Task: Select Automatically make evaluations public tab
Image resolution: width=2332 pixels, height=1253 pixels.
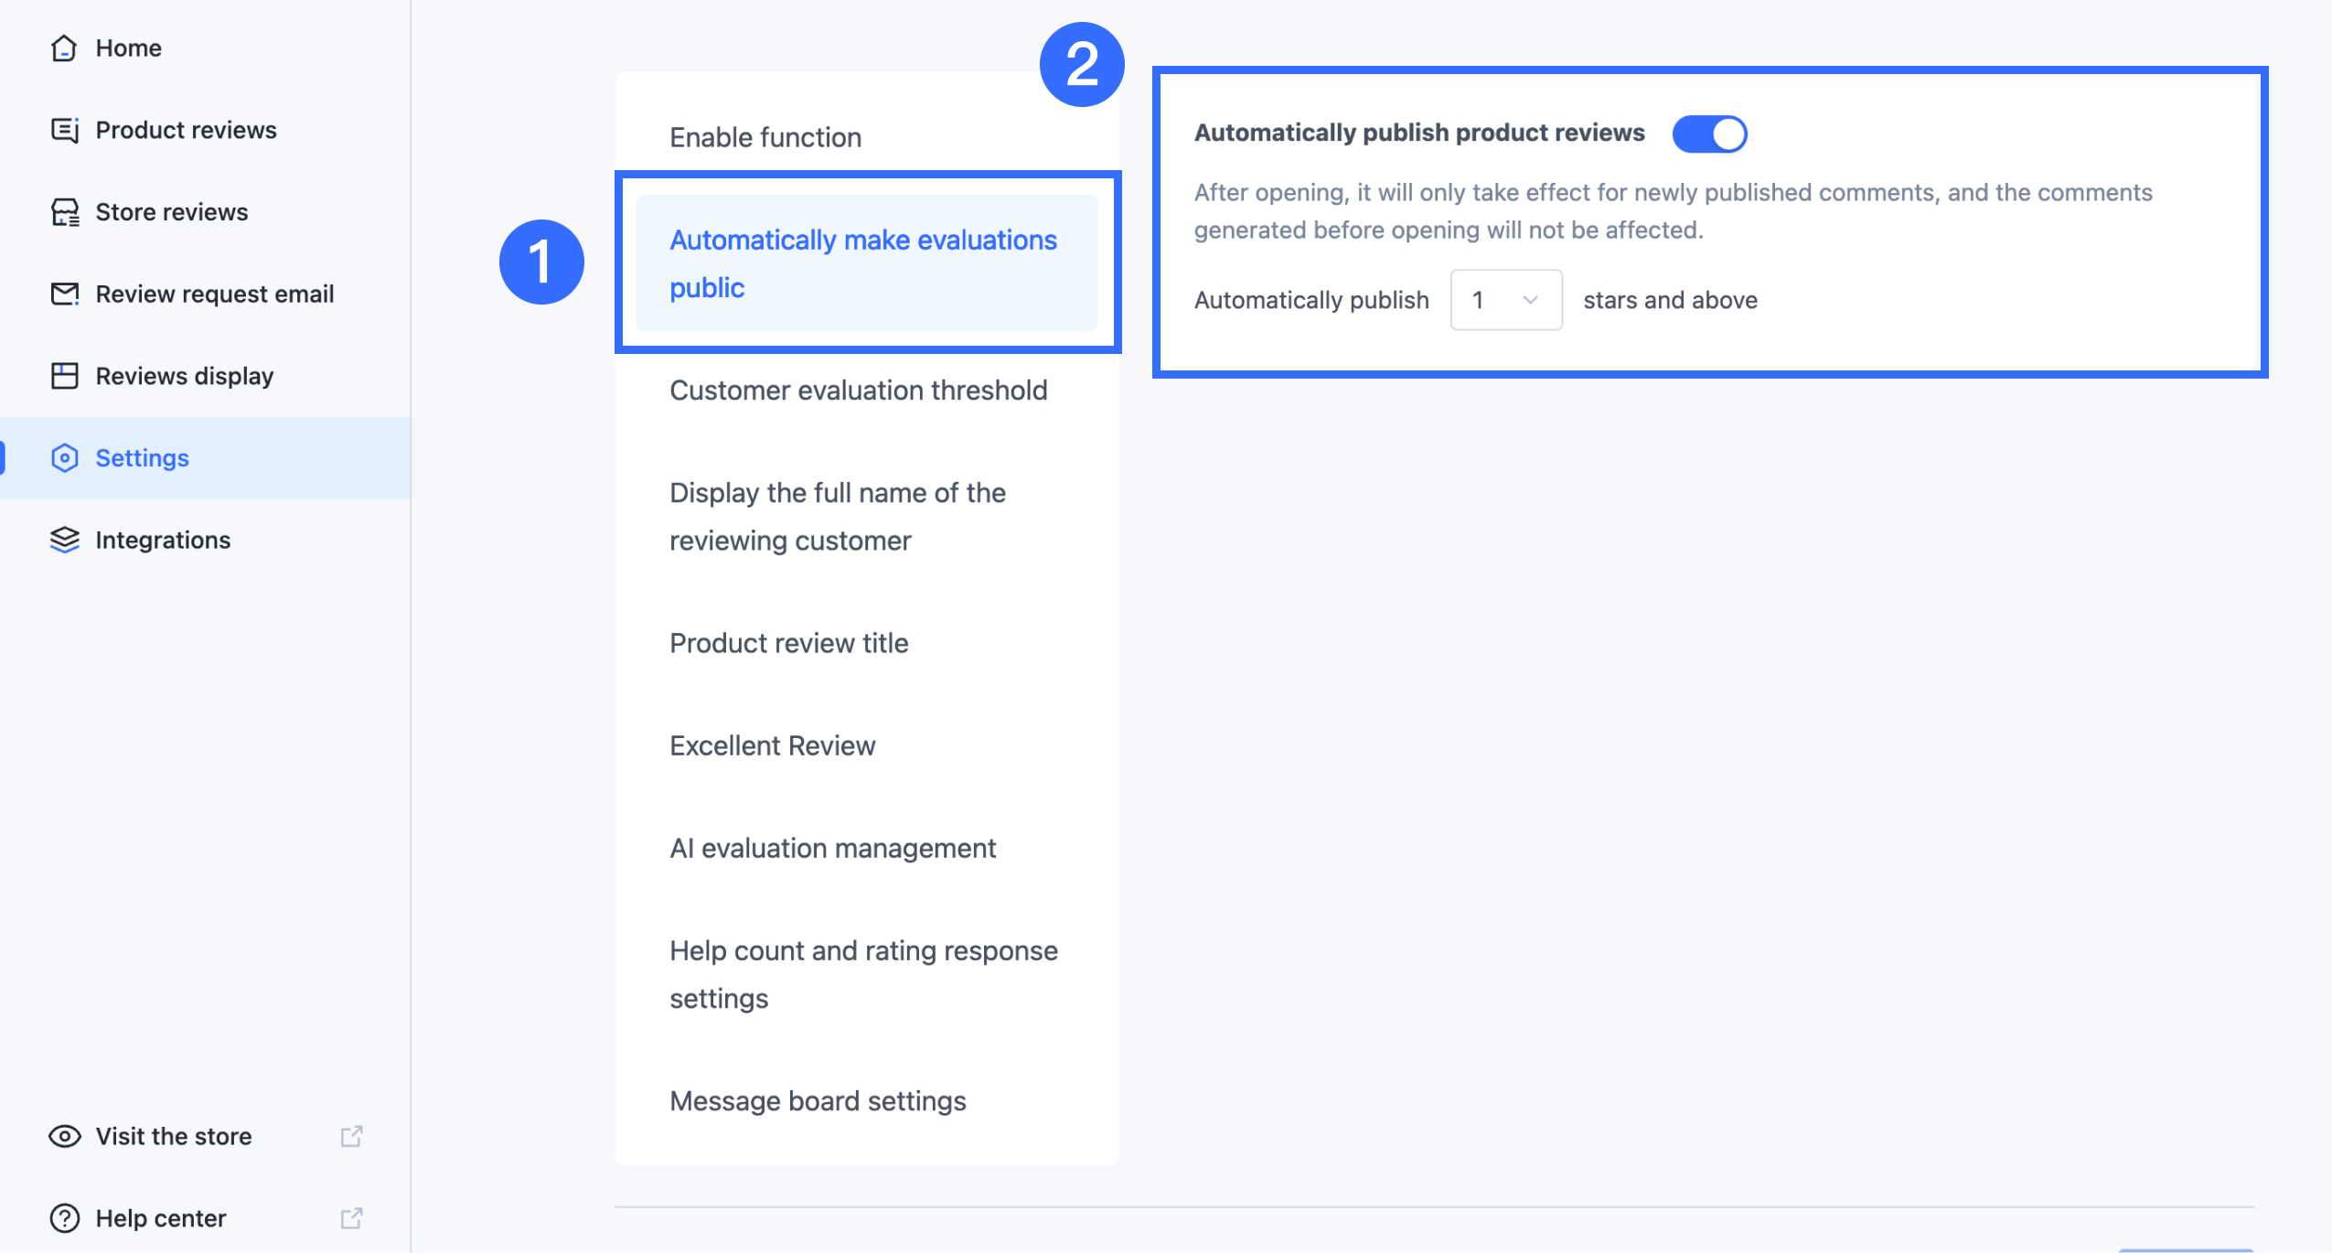Action: tap(863, 263)
